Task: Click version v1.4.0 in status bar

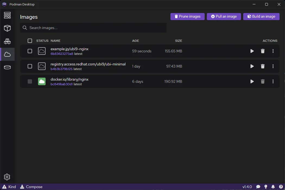Action: click(247, 187)
